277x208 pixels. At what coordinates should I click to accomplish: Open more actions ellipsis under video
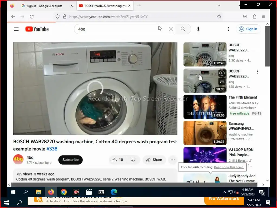(173, 160)
